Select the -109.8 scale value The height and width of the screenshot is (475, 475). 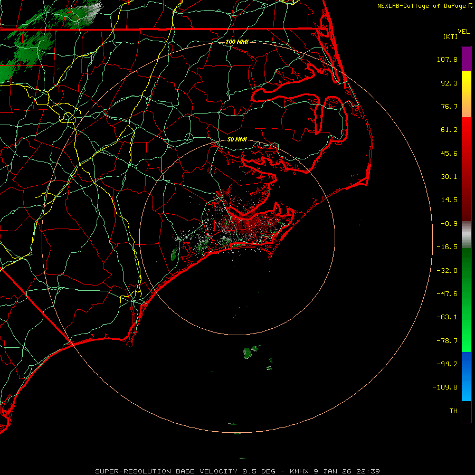445,387
